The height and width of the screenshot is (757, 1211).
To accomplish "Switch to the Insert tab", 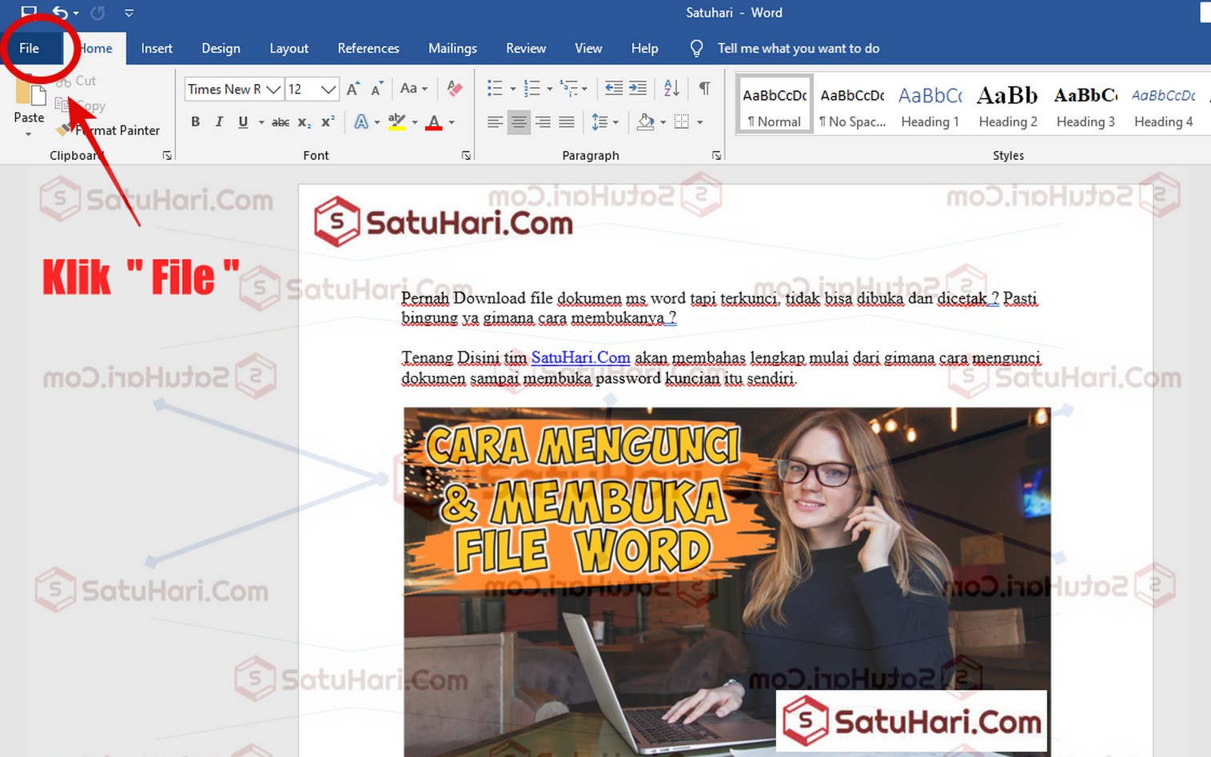I will click(157, 48).
